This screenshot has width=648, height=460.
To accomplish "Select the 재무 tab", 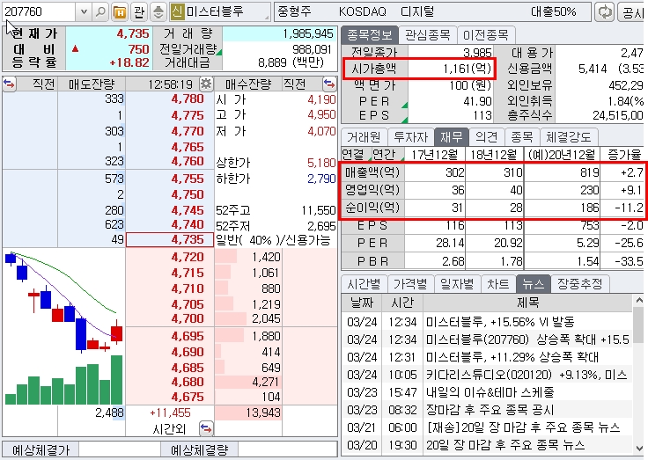I will (x=452, y=136).
